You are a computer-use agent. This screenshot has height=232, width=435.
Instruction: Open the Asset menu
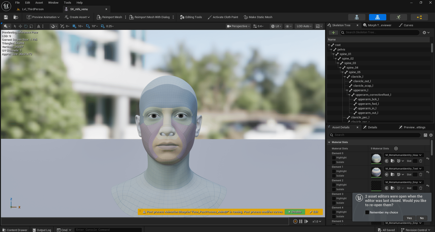[39, 3]
